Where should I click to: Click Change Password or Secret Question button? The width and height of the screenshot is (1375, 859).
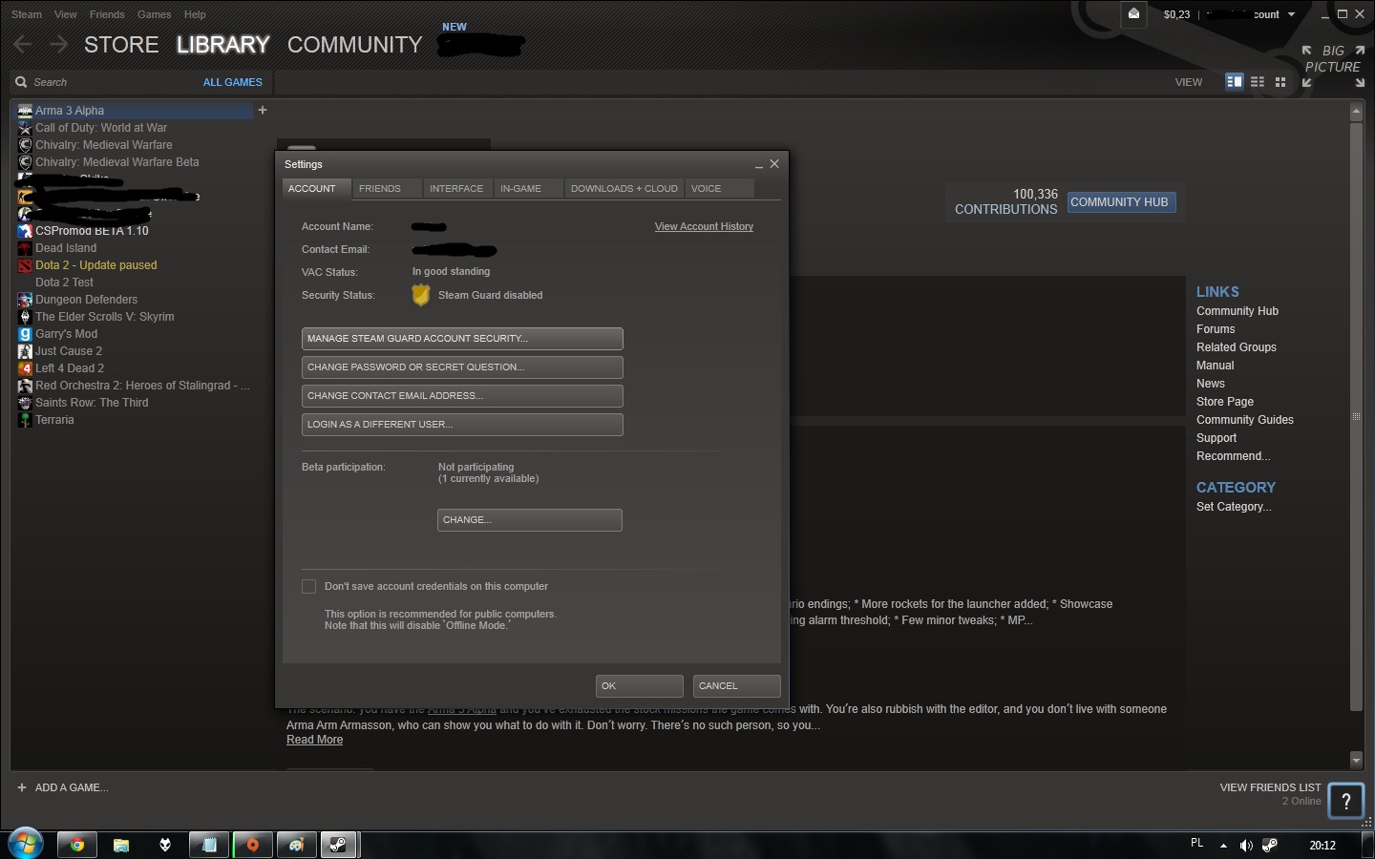click(462, 367)
